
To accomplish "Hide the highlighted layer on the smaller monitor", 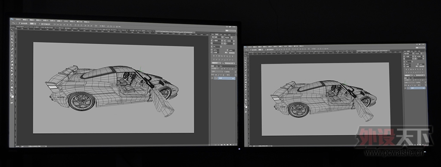I will pyautogui.click(x=405, y=88).
